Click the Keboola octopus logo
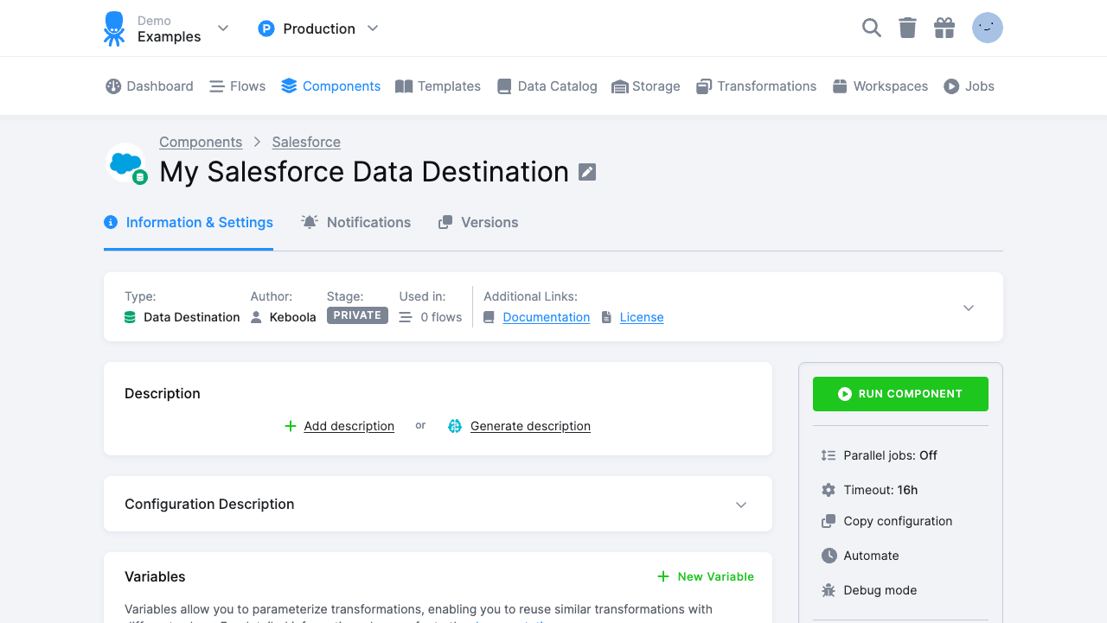This screenshot has height=623, width=1107. click(x=113, y=28)
